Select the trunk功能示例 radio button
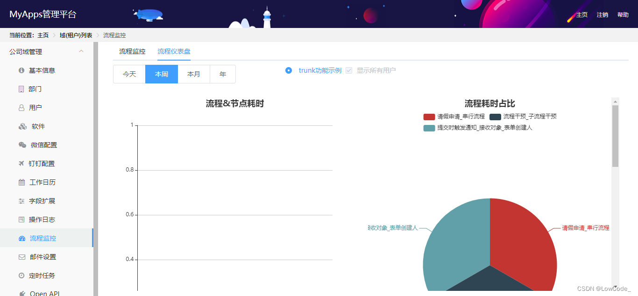The height and width of the screenshot is (296, 638). [x=289, y=70]
